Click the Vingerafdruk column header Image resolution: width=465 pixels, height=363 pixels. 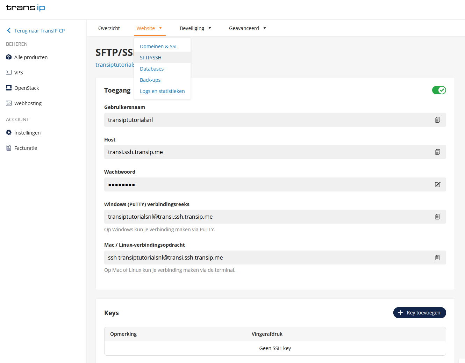coord(267,334)
